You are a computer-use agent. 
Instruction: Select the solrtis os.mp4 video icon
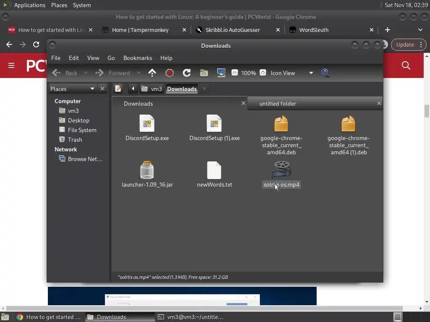tap(281, 170)
